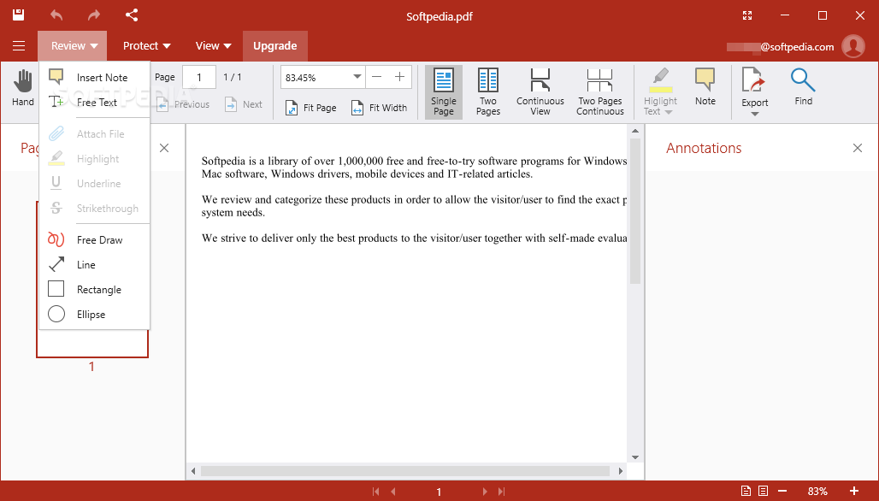The height and width of the screenshot is (501, 879).
Task: Fit Width of the page
Action: [380, 108]
